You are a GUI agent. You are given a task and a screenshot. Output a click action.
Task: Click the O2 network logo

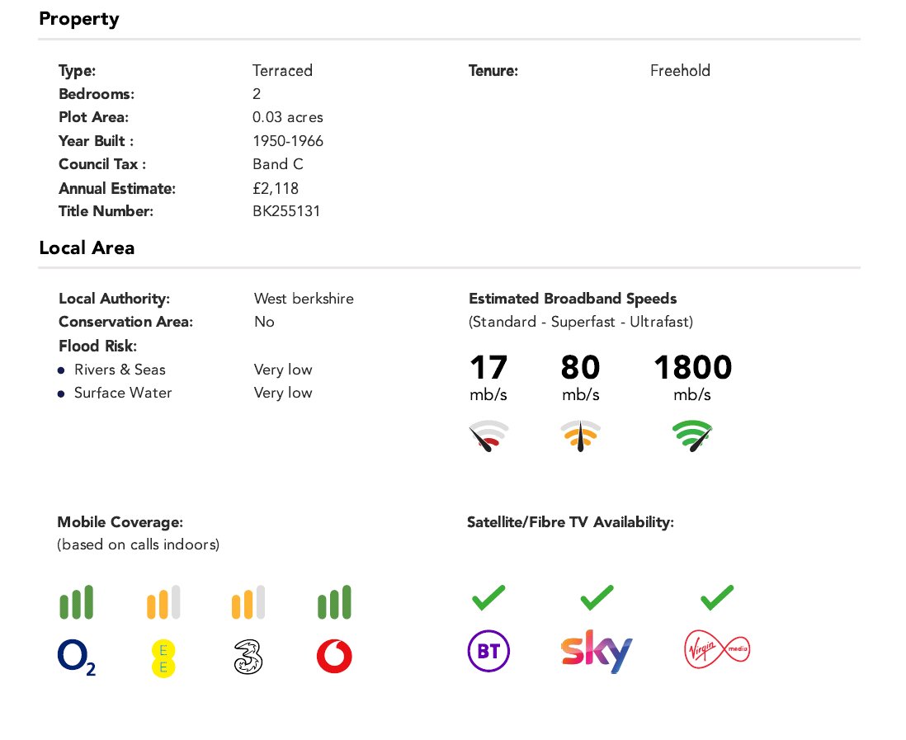(76, 658)
